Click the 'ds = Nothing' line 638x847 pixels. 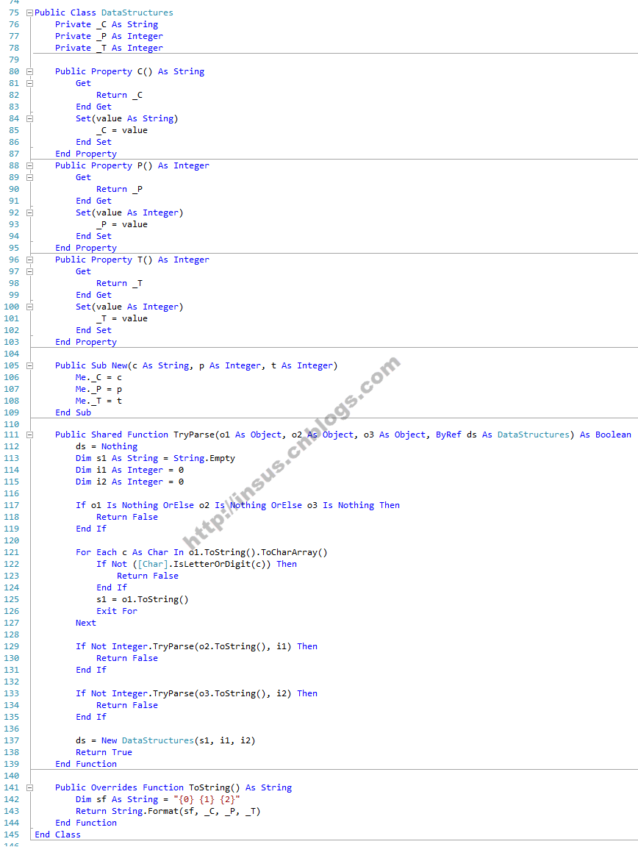click(107, 447)
